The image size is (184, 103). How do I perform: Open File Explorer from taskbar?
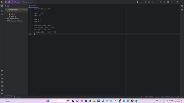(x=94, y=101)
